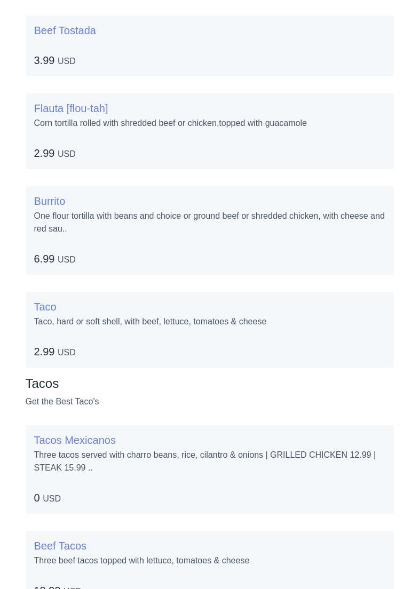Click the Taco hard or soft shell description
The height and width of the screenshot is (589, 419).
tap(150, 322)
